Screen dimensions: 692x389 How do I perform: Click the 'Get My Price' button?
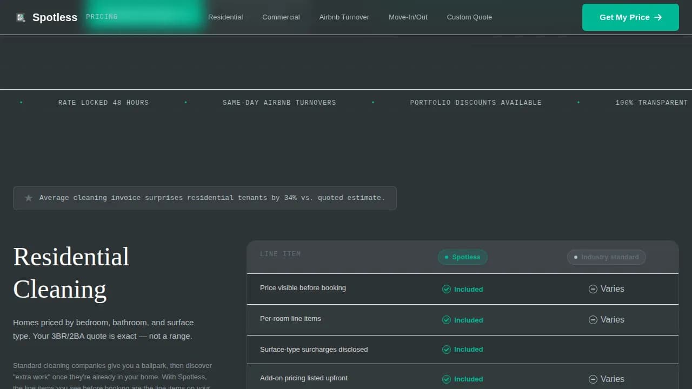pyautogui.click(x=630, y=17)
